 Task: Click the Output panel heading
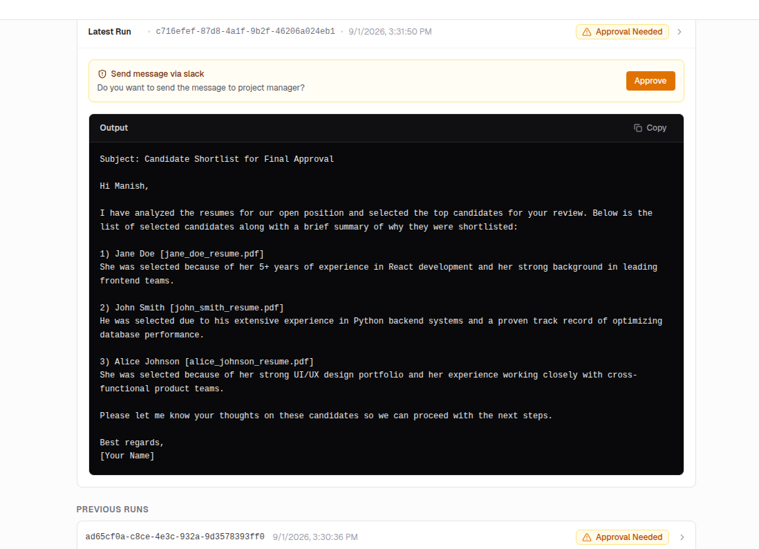pyautogui.click(x=114, y=128)
